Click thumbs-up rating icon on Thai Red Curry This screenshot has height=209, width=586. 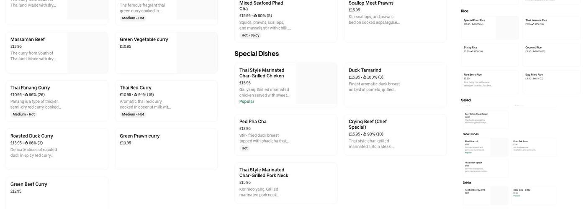pyautogui.click(x=136, y=95)
